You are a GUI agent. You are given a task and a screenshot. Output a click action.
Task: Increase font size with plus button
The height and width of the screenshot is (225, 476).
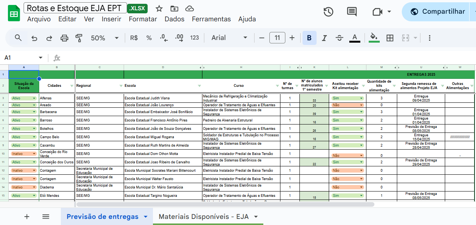(x=292, y=38)
